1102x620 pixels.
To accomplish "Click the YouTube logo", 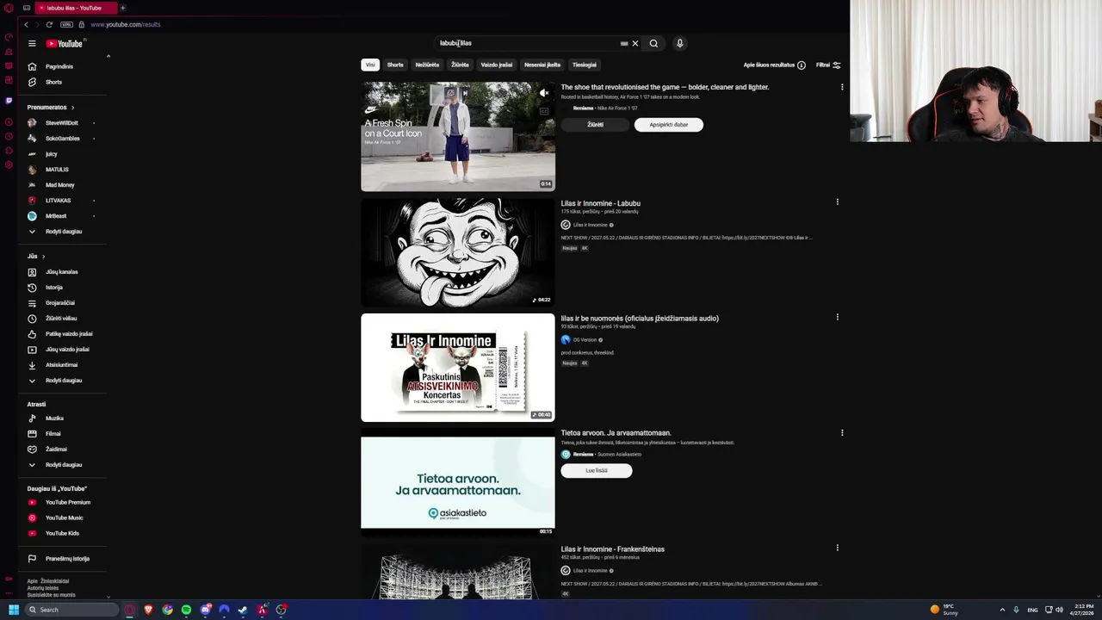I will (x=65, y=43).
